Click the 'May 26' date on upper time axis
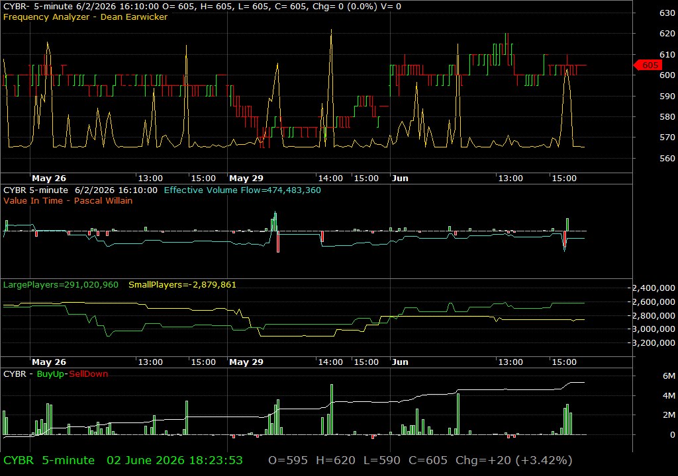 (49, 178)
